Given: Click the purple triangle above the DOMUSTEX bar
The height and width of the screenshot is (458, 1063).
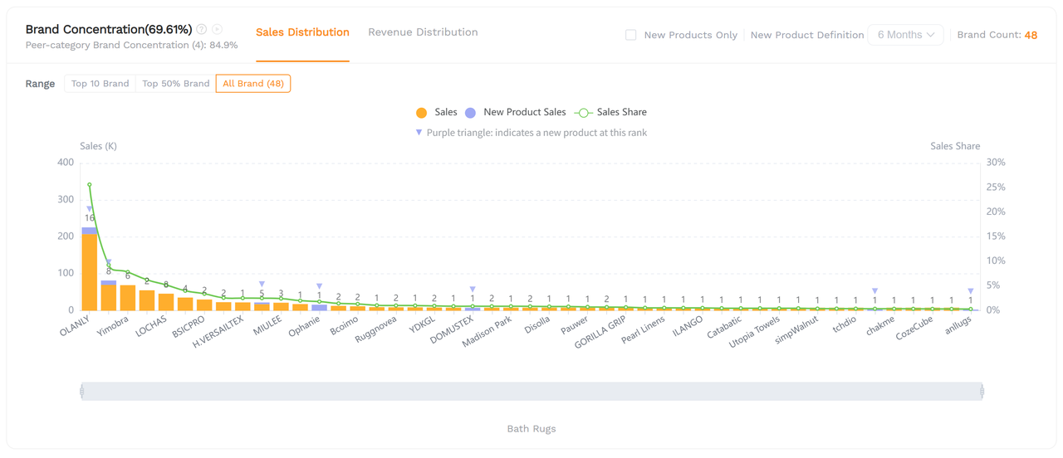Looking at the screenshot, I should (x=473, y=290).
